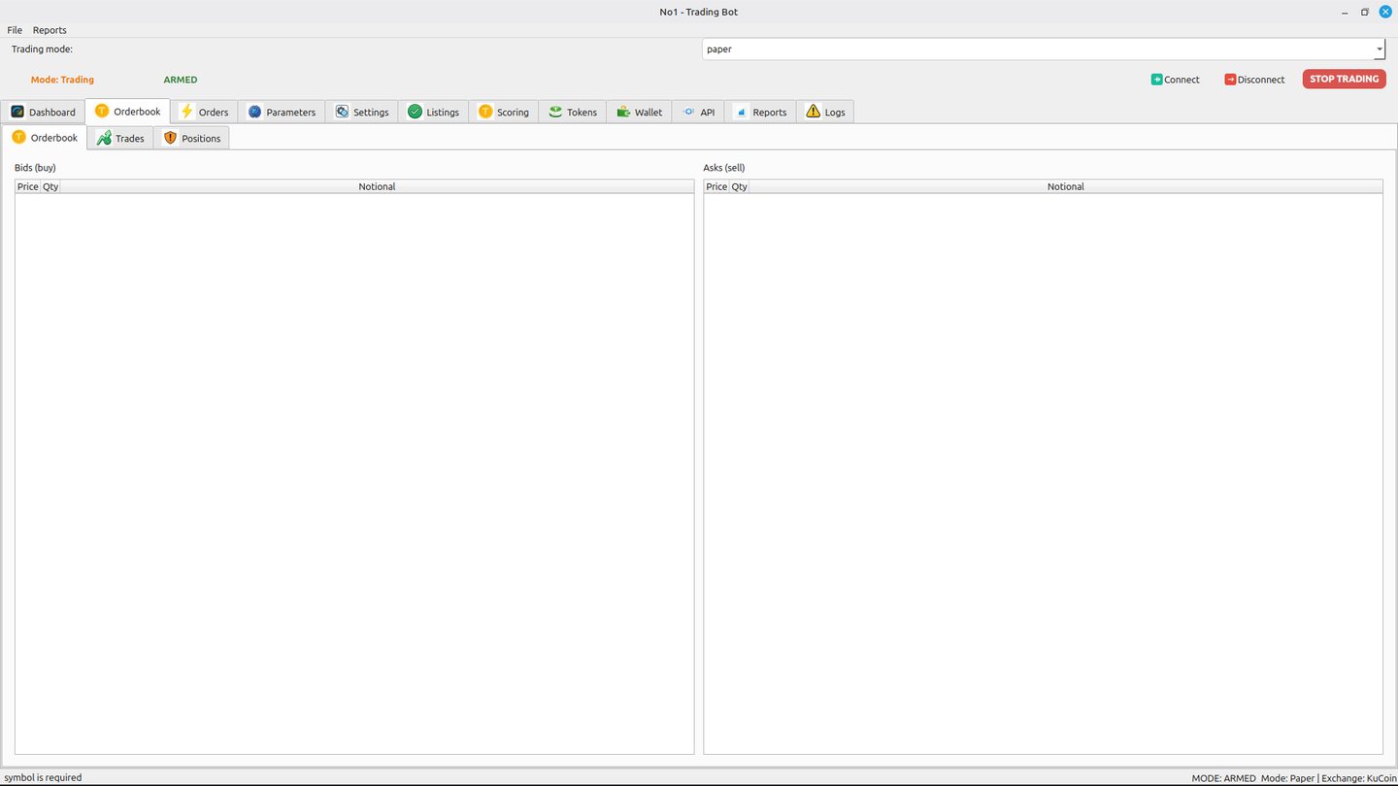Switch to the Dashboard tab
The width and height of the screenshot is (1398, 786).
[x=43, y=112]
